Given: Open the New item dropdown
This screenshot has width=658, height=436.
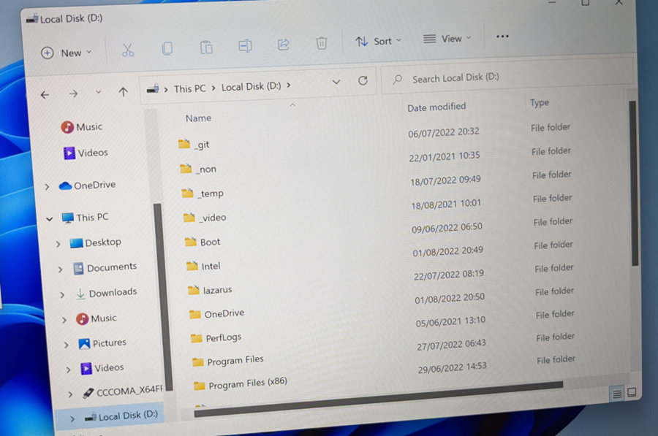Looking at the screenshot, I should tap(66, 53).
